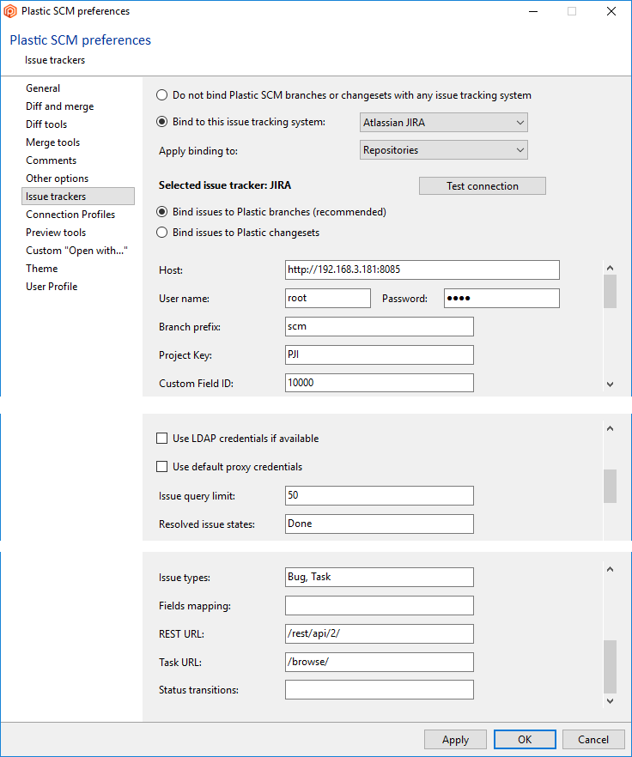The height and width of the screenshot is (757, 632).
Task: Click scrollbar thumb next to Password field
Action: click(x=610, y=291)
